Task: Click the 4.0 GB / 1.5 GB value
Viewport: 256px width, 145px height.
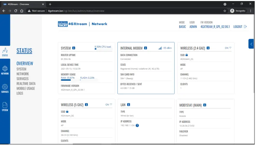Action: click(127, 88)
